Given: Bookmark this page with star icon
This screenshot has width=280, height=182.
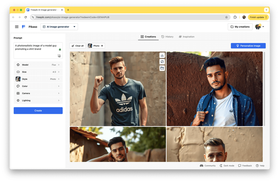Looking at the screenshot, I should (226, 17).
